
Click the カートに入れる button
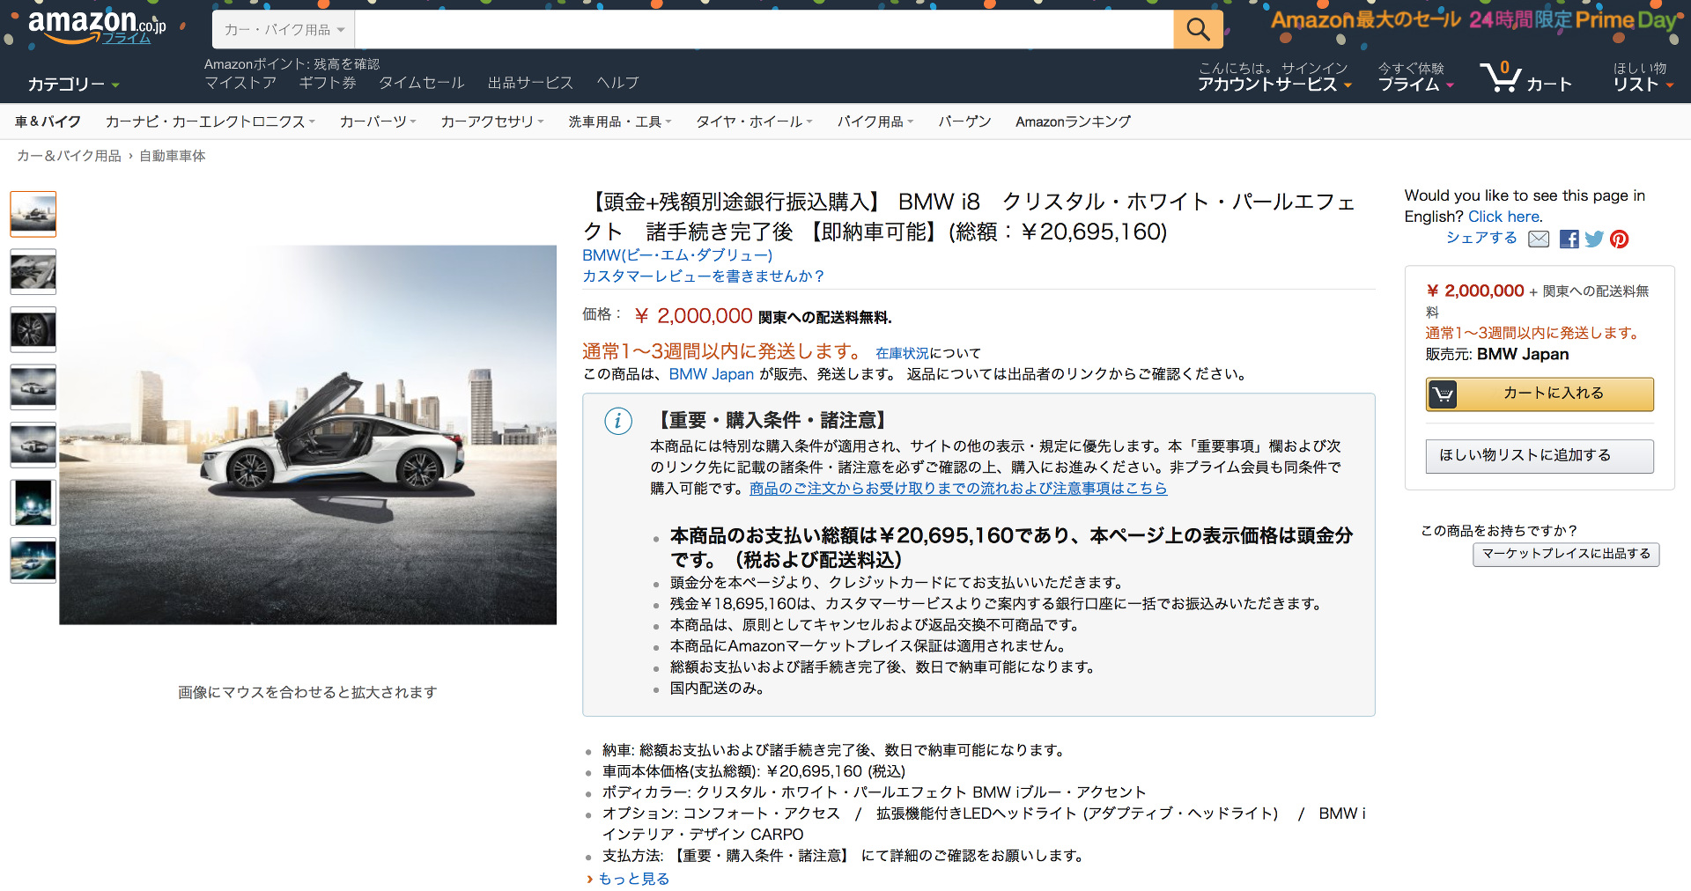click(1540, 394)
